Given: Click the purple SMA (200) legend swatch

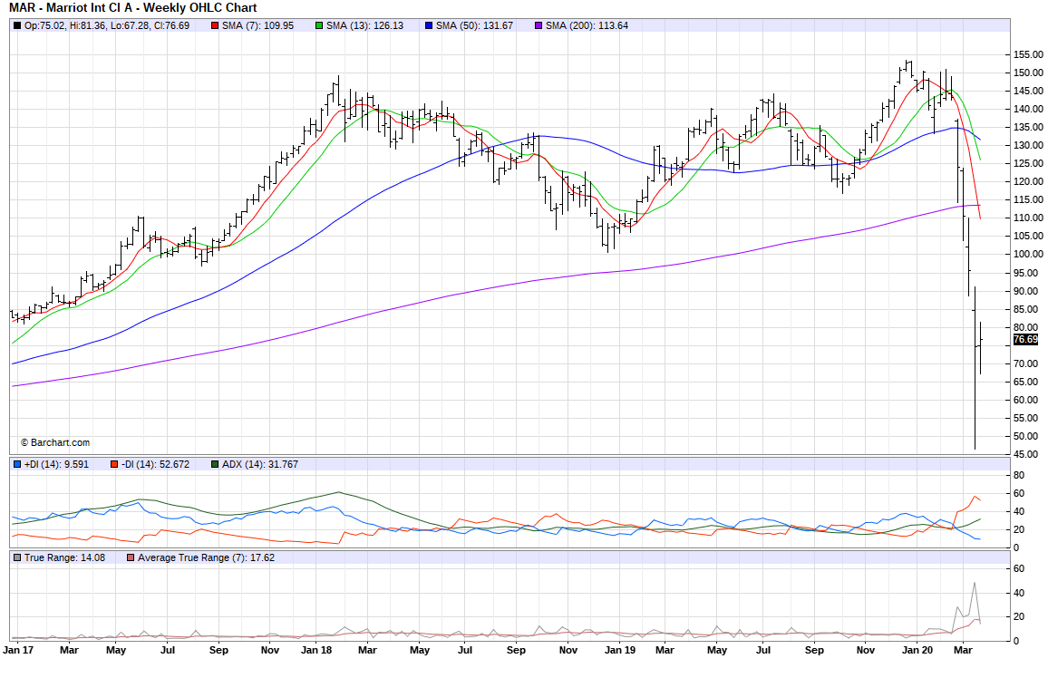Looking at the screenshot, I should point(539,26).
